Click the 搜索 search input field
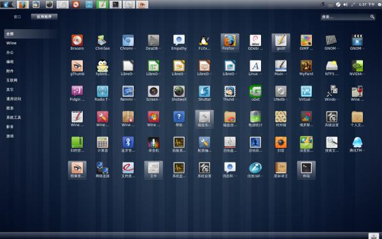Image resolution: width=382 pixels, height=239 pixels. [348, 17]
